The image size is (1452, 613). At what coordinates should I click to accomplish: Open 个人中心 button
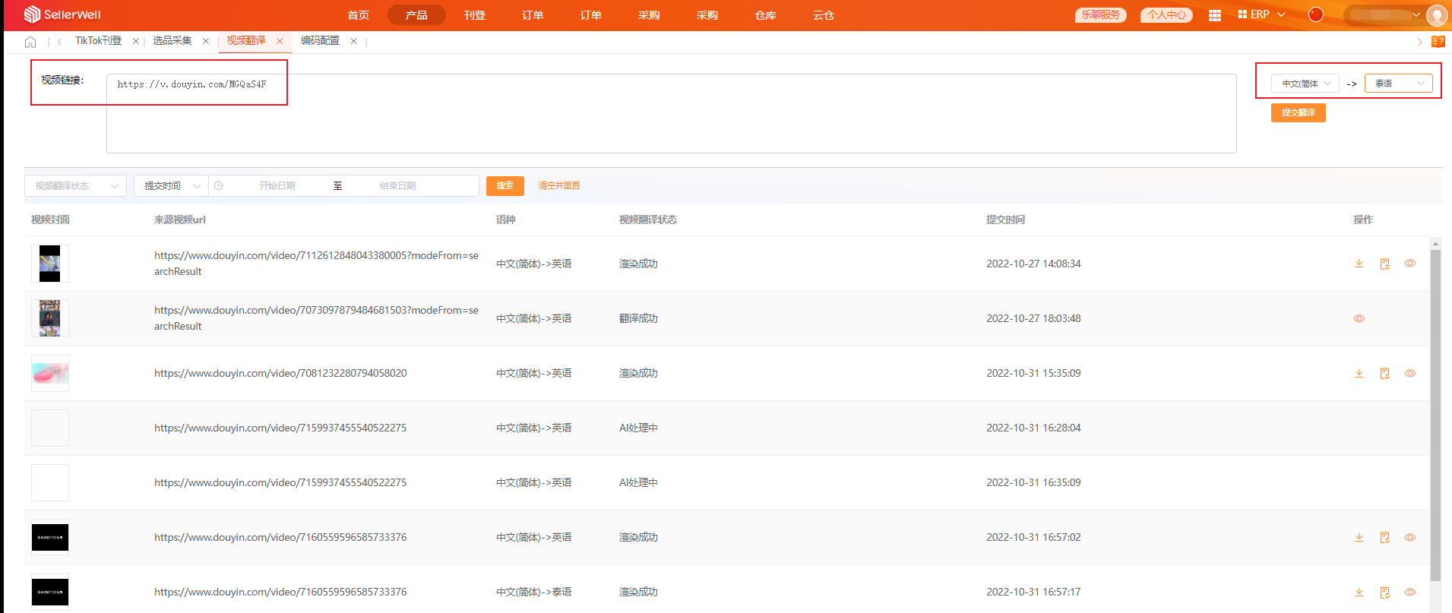pos(1167,15)
